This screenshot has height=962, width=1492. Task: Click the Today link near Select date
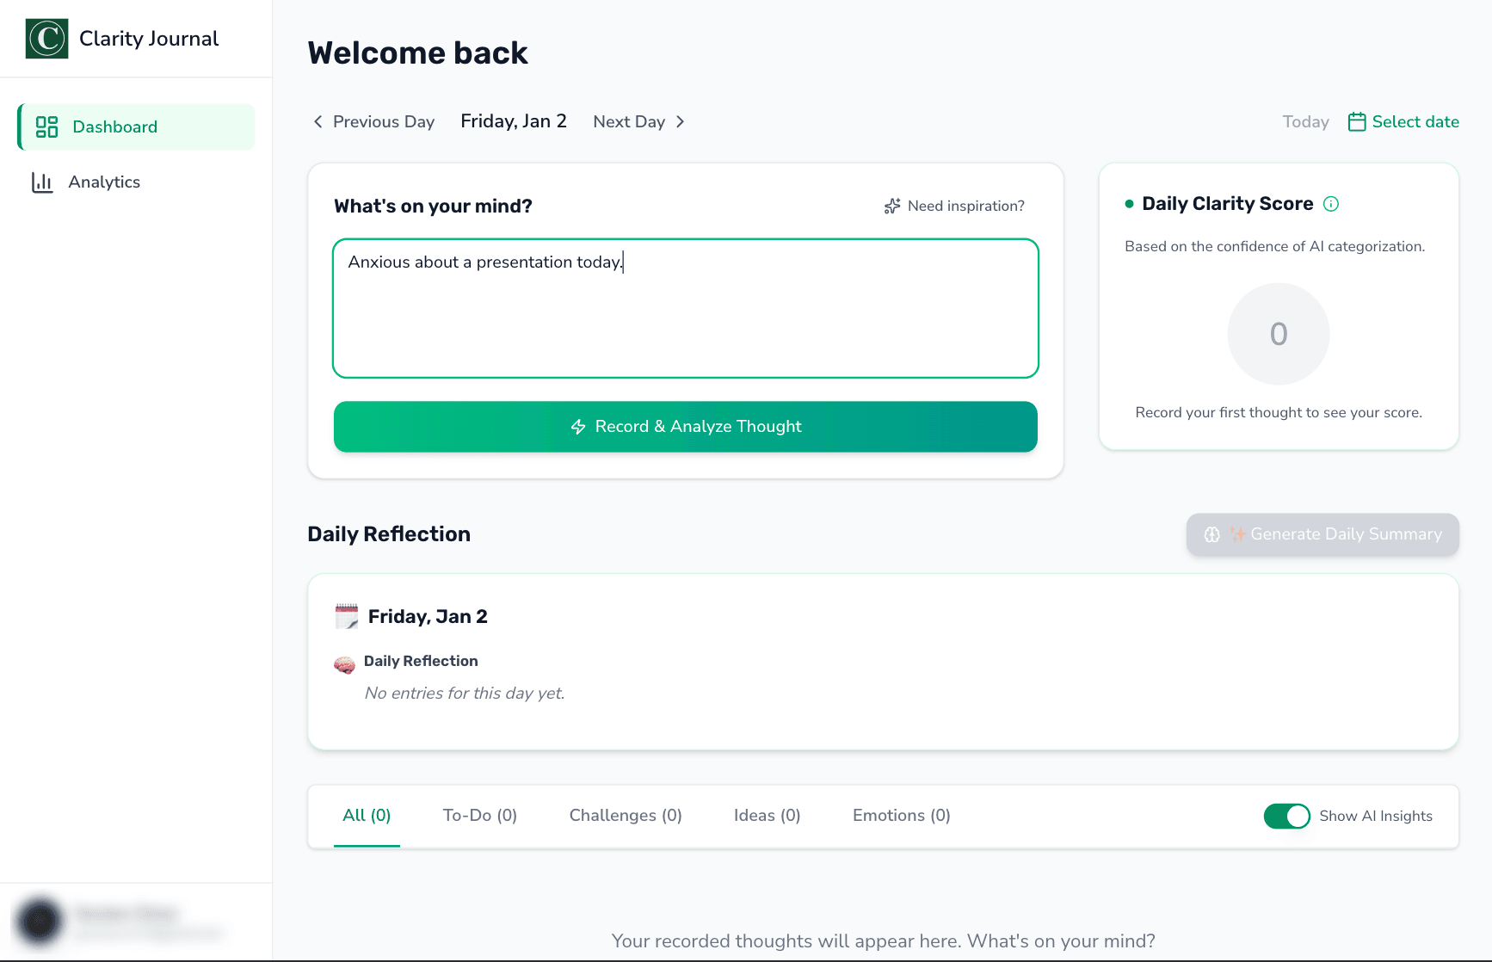tap(1305, 121)
